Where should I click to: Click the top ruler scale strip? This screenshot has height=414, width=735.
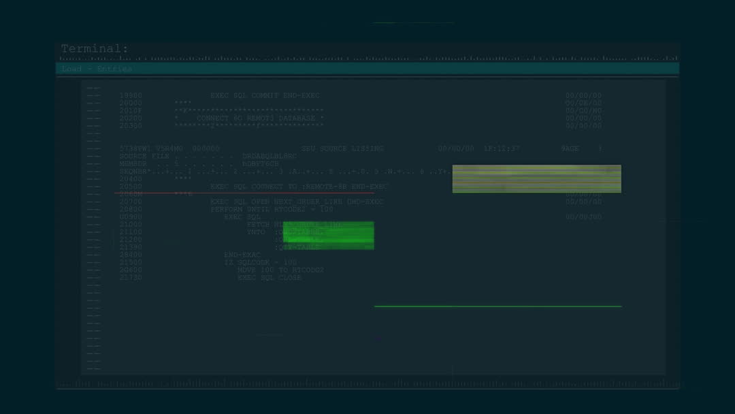coord(367,59)
